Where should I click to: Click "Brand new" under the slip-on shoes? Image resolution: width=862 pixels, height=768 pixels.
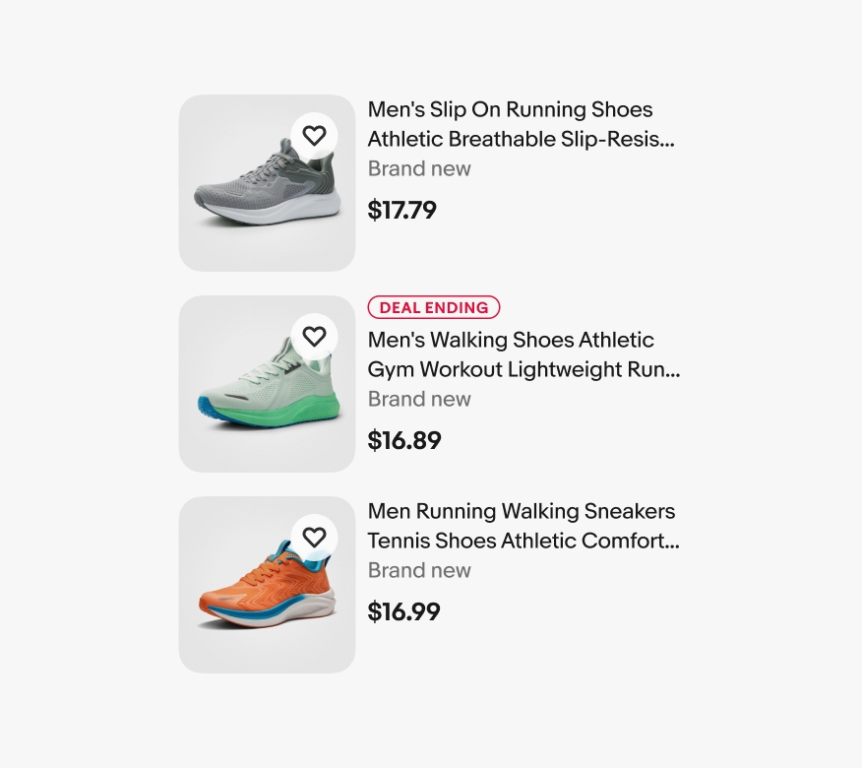click(x=419, y=168)
